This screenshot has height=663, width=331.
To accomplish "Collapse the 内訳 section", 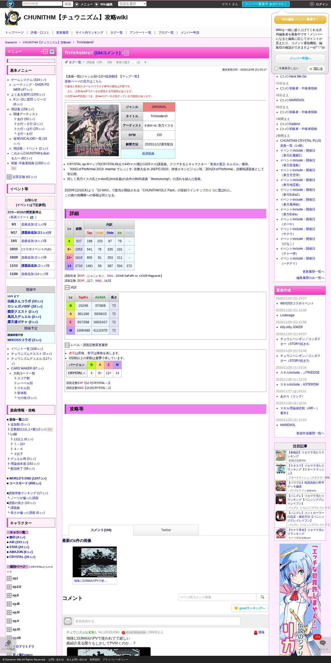I will coord(67,288).
